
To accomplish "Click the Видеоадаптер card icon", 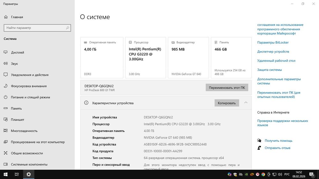I will [x=173, y=42].
